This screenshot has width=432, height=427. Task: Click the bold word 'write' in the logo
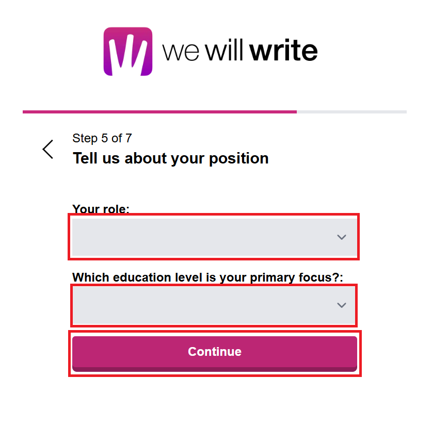pyautogui.click(x=283, y=52)
